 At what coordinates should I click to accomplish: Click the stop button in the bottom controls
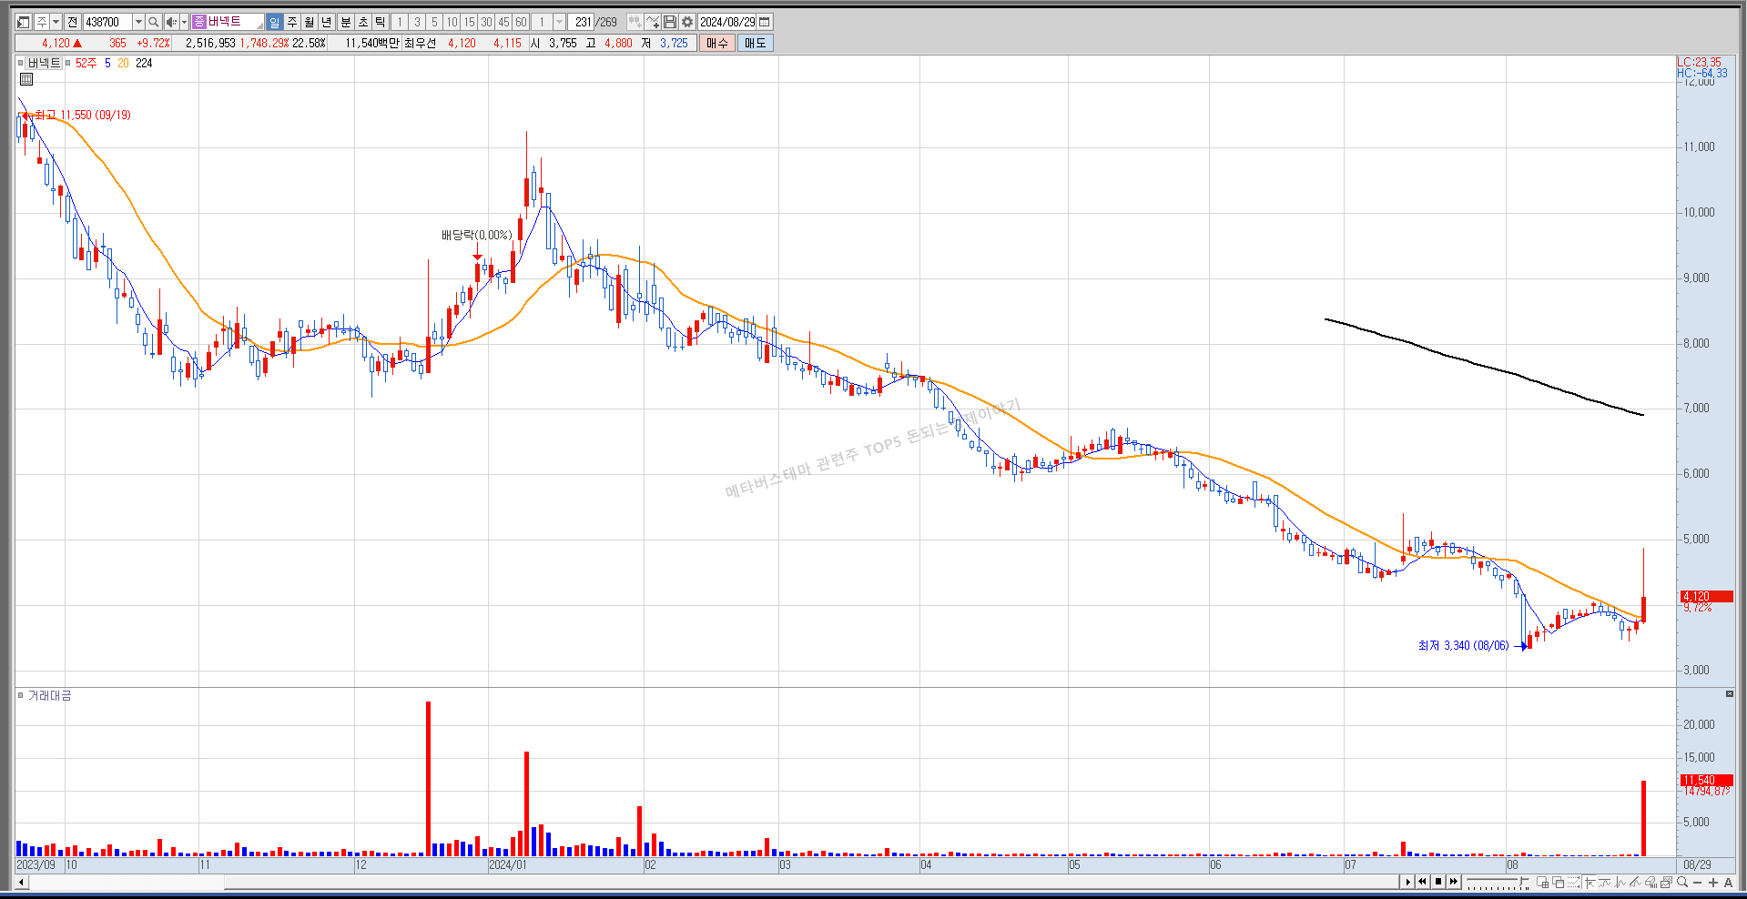tap(1438, 882)
